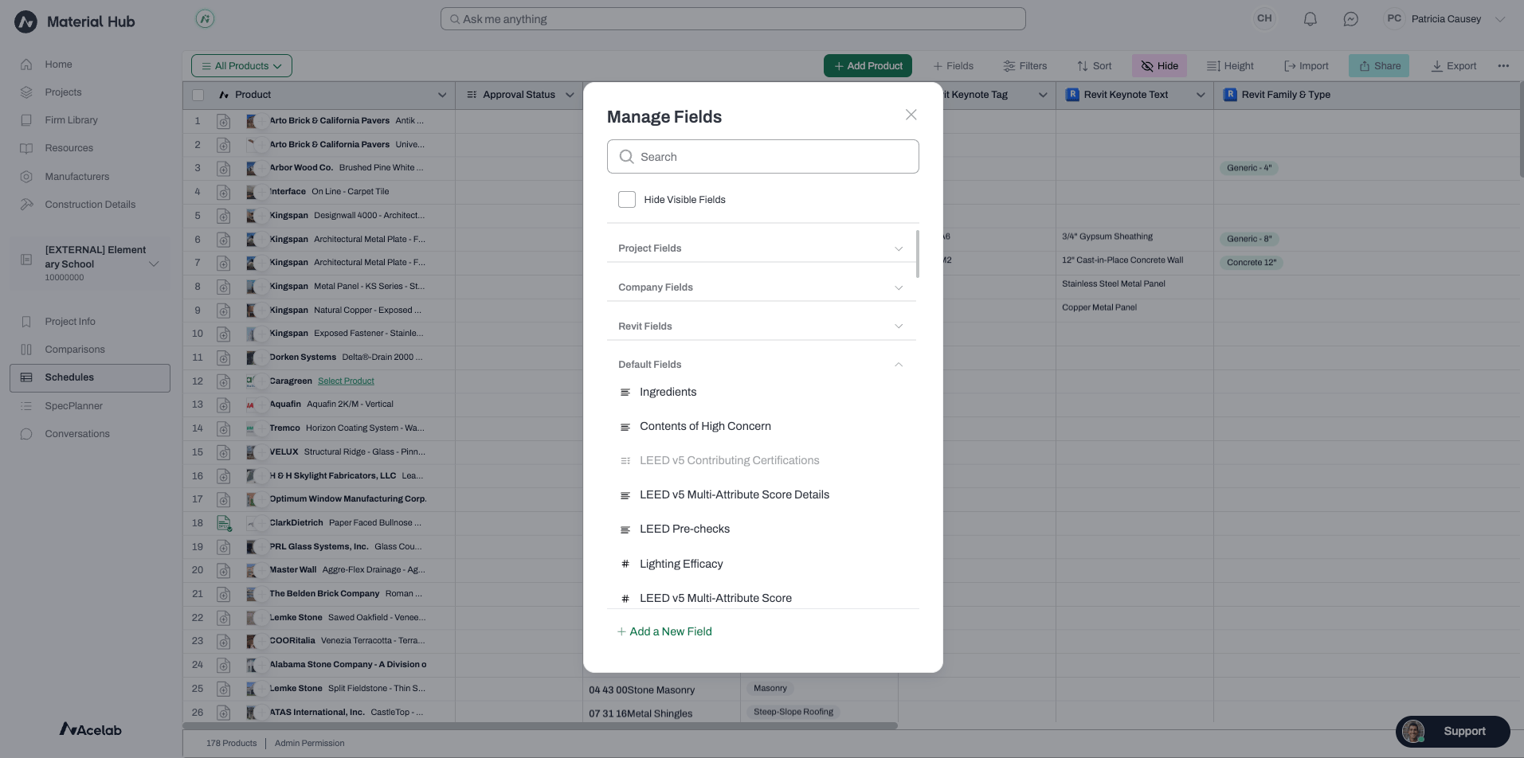Viewport: 1524px width, 758px height.
Task: Expand the Revit Fields section
Action: [x=762, y=326]
